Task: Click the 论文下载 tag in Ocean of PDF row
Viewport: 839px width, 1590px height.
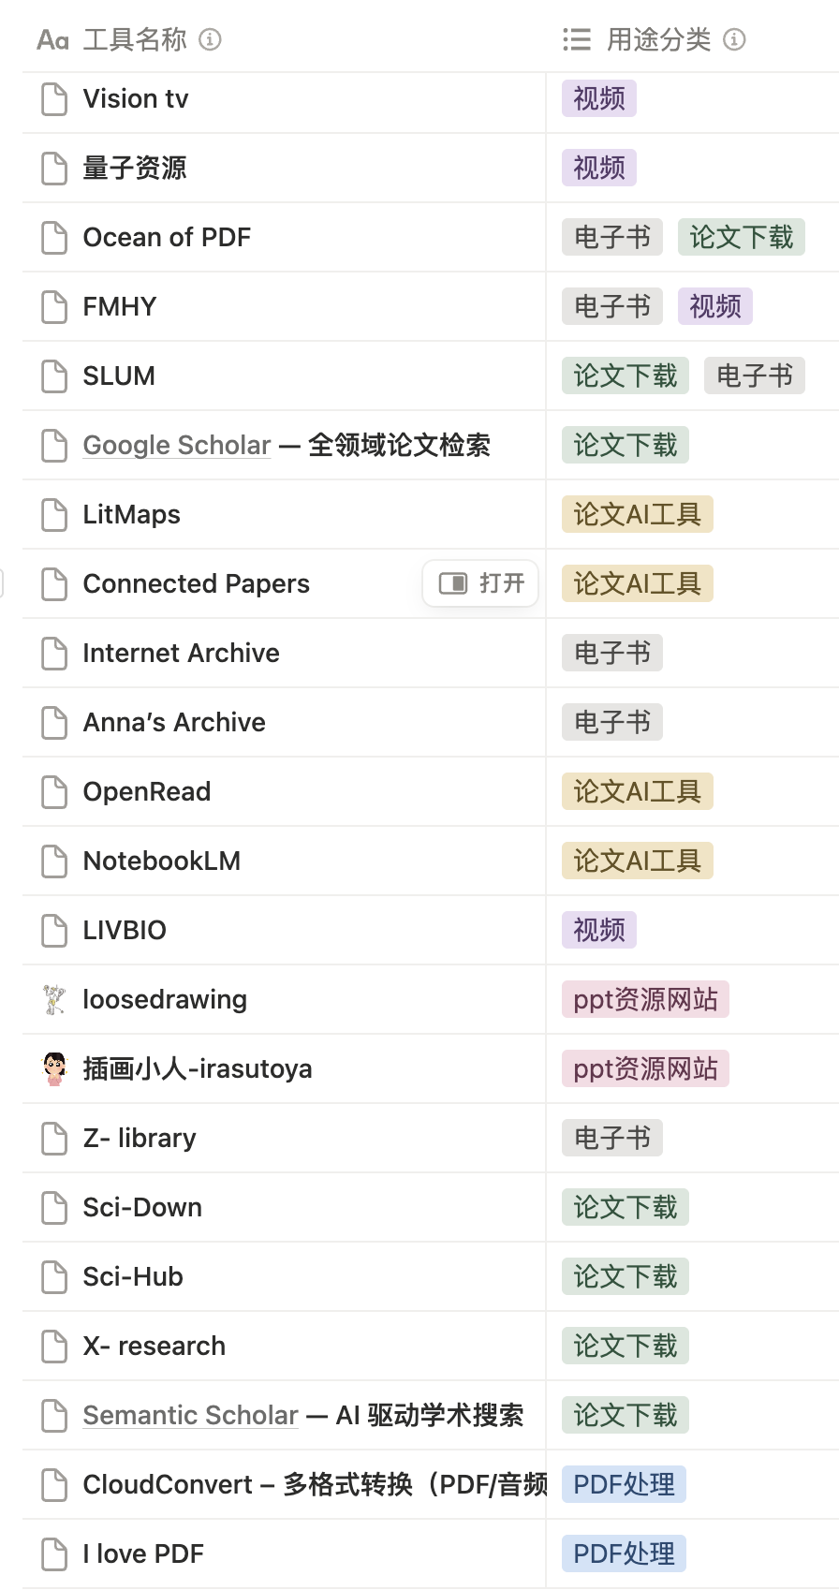Action: (x=741, y=238)
